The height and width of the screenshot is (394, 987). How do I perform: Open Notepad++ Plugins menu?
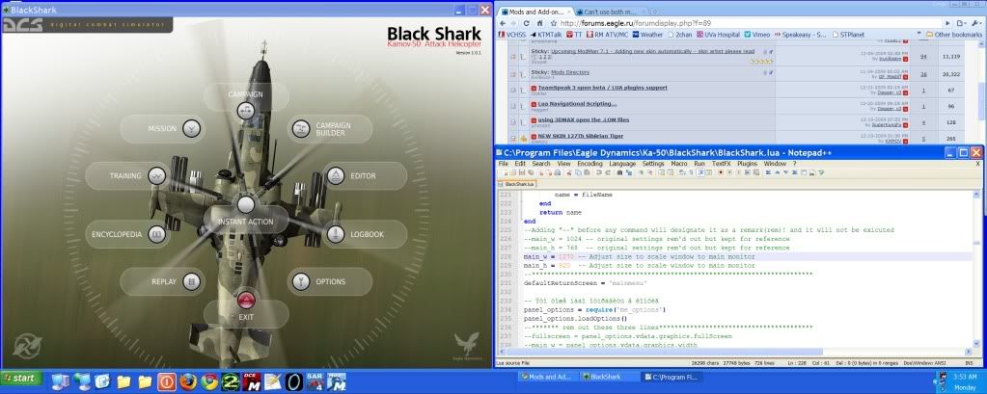(747, 164)
